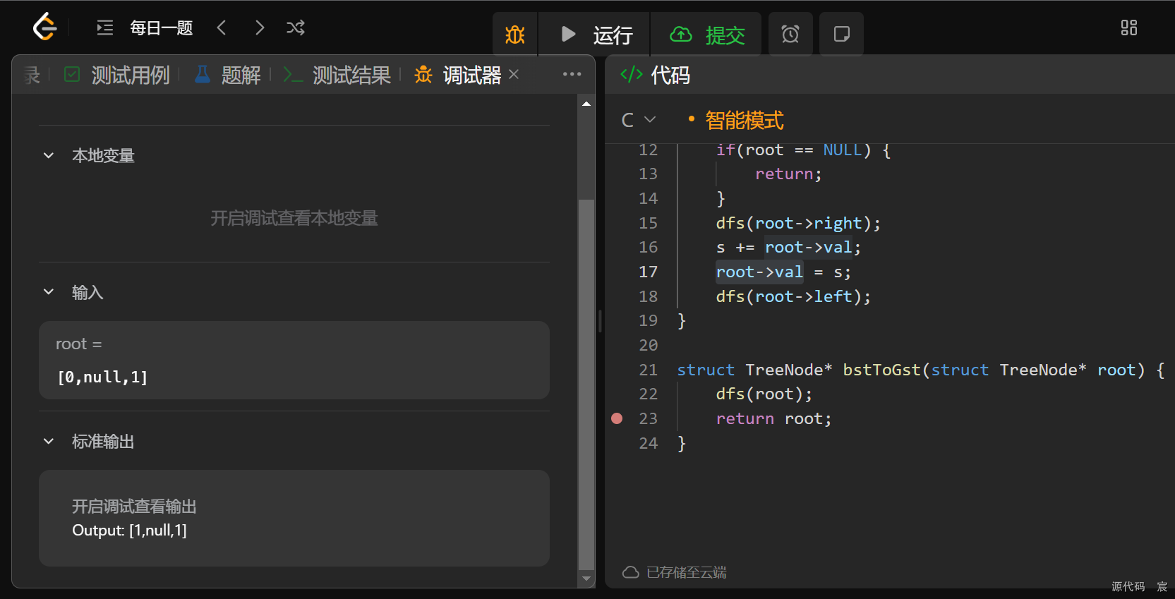Click the splitter handle between the two panels

coord(600,321)
